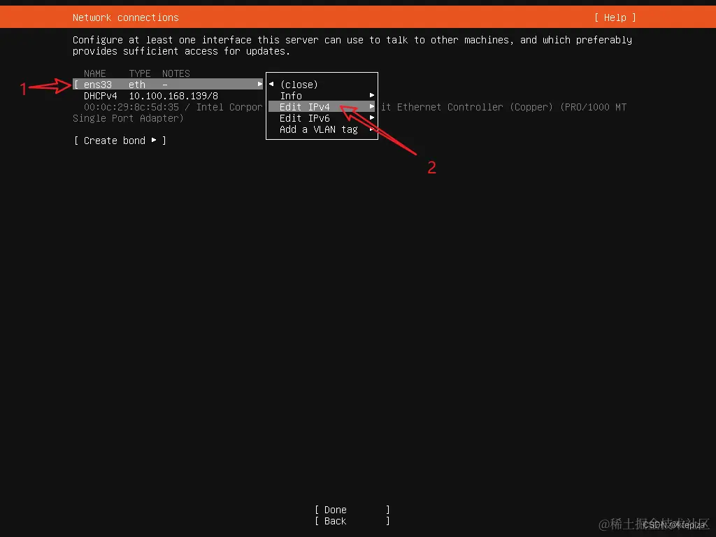Click the Create bond button
Viewport: 716px width, 537px height.
120,141
